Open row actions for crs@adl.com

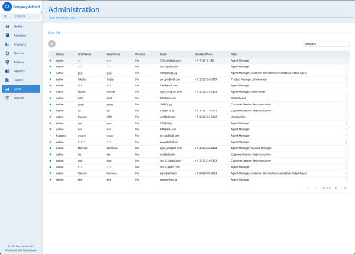tap(346, 155)
